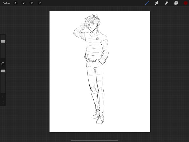
Task: Tap the Redo arrow in sidebar
Action: [x=3, y=102]
